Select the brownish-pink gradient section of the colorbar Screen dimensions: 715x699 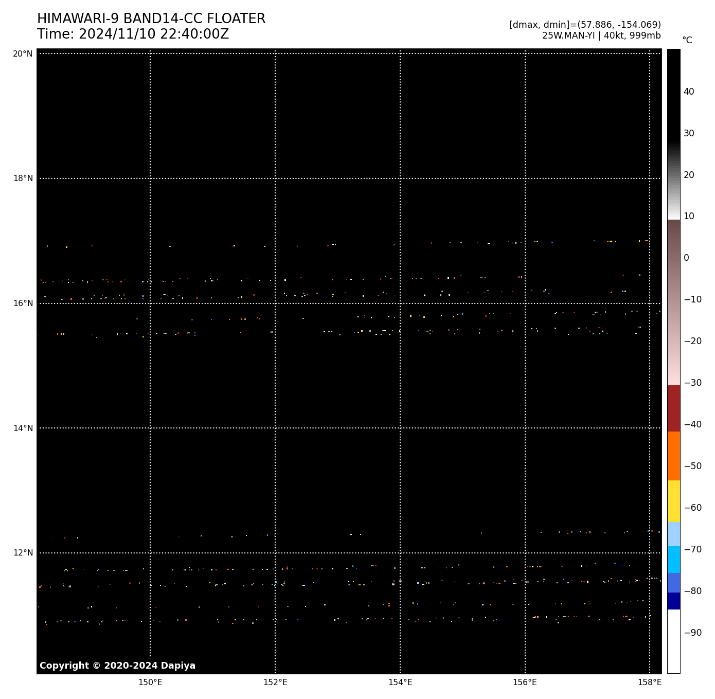(673, 302)
